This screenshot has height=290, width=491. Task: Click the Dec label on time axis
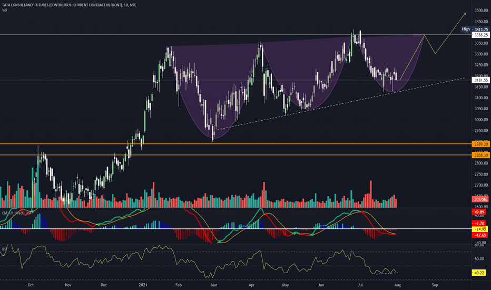point(104,285)
